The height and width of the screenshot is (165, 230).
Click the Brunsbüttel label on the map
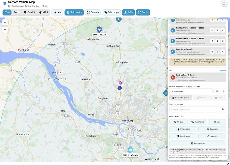(23, 50)
